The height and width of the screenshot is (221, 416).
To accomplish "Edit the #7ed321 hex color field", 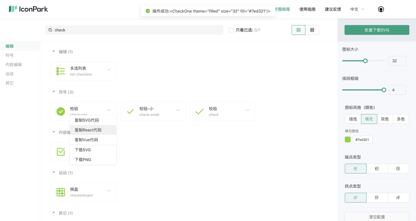I will pos(362,140).
